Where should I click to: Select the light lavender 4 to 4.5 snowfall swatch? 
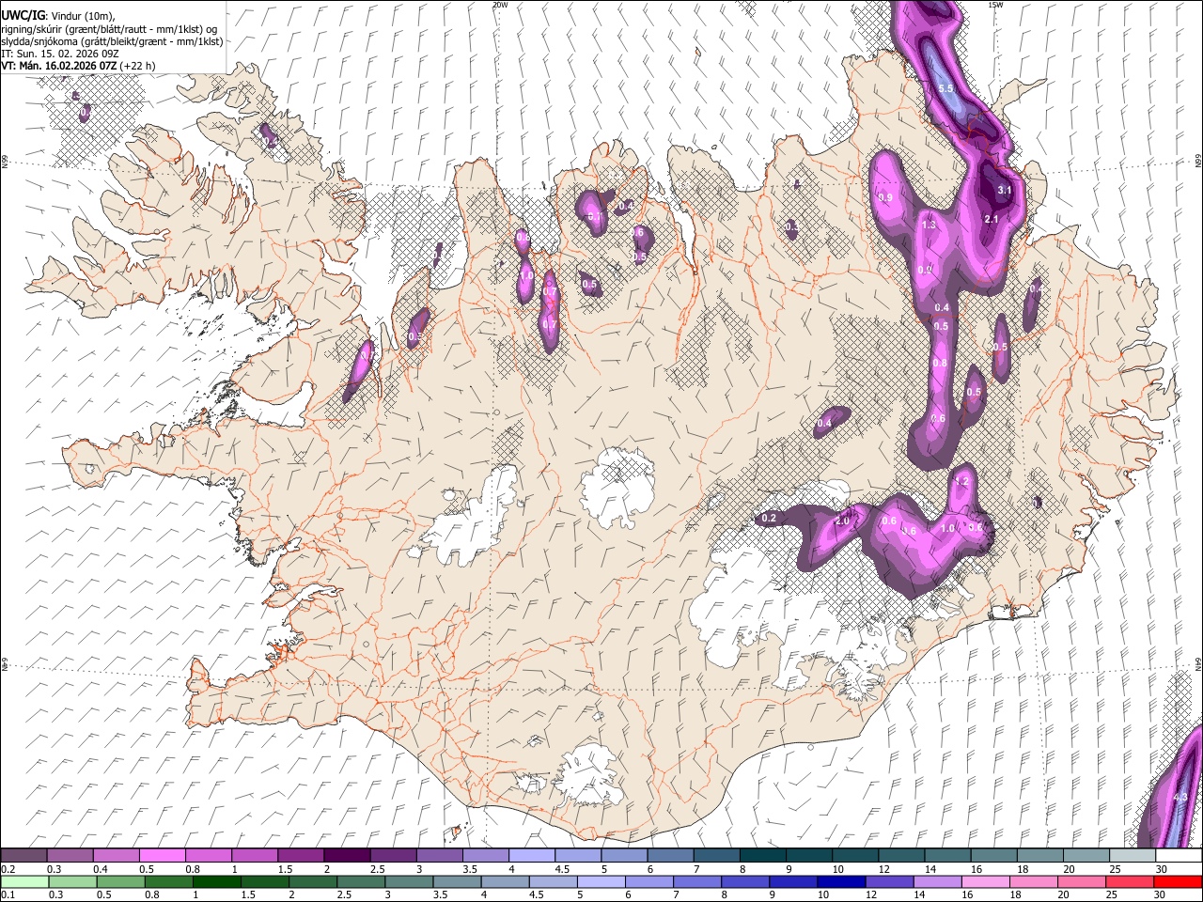coord(532,856)
